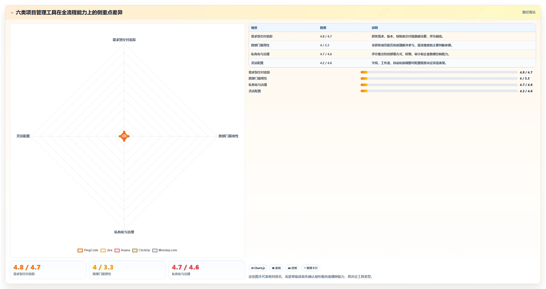
Task: Click the main title 六类项目管理工具
Action: 69,12
